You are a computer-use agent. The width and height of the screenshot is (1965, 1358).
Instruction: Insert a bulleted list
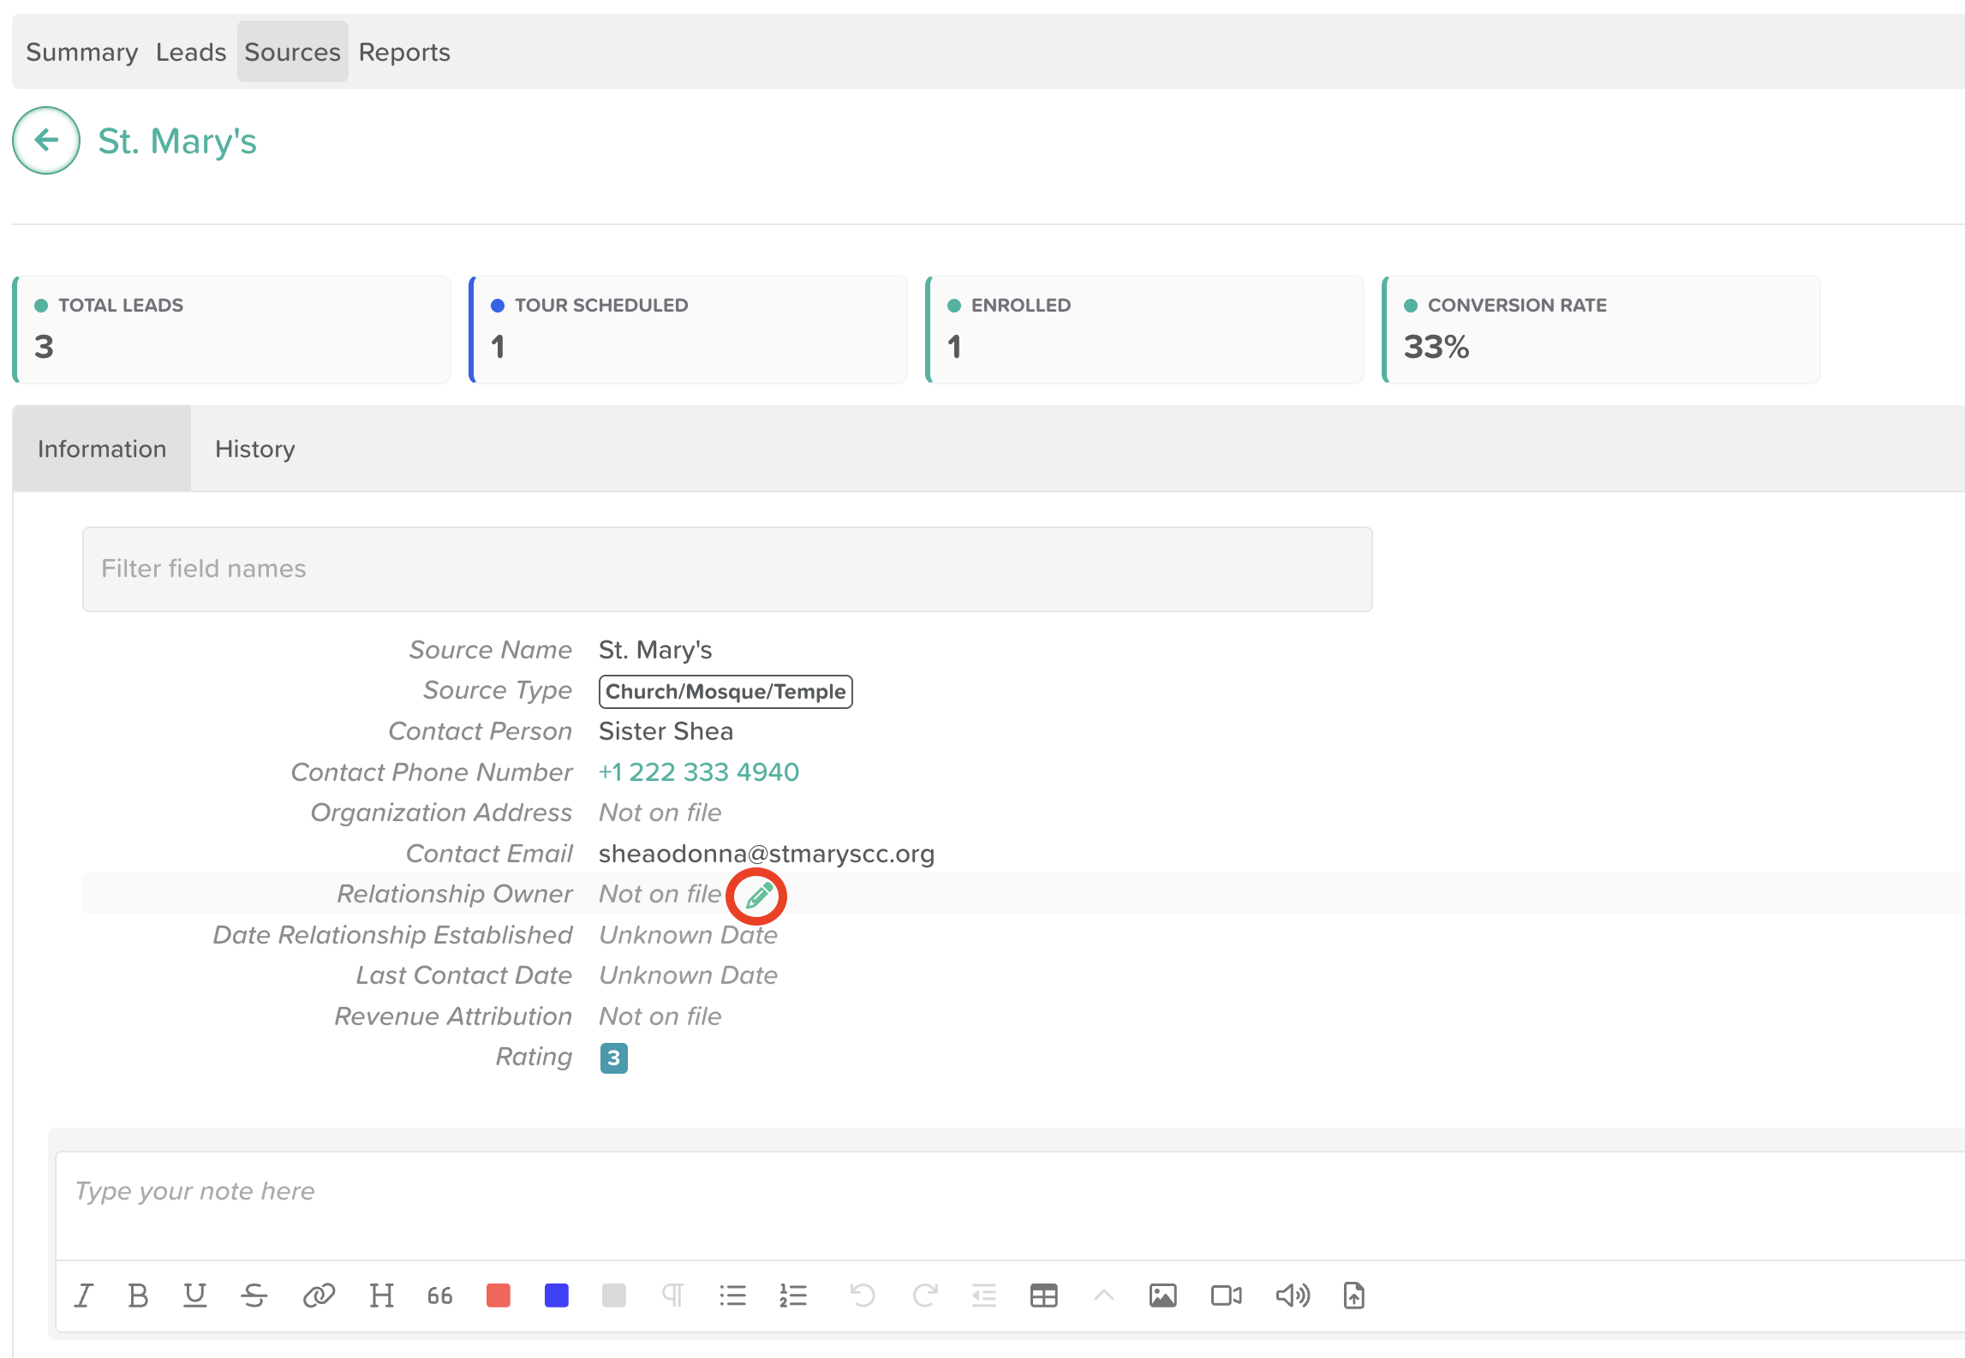(x=732, y=1295)
